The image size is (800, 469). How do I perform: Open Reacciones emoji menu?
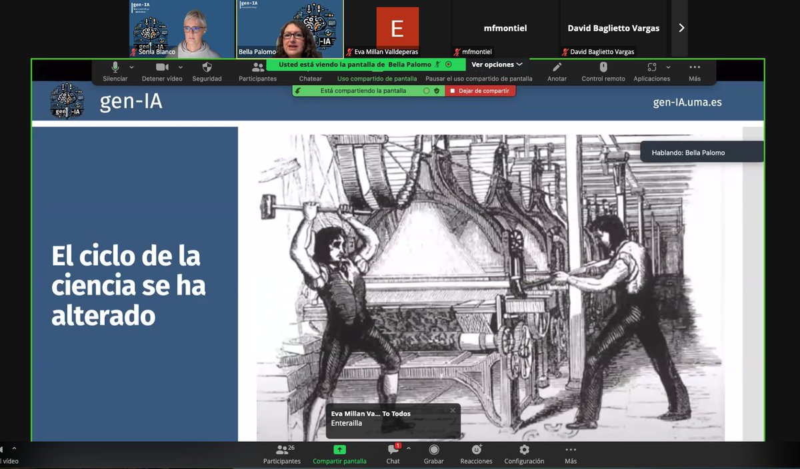point(476,455)
